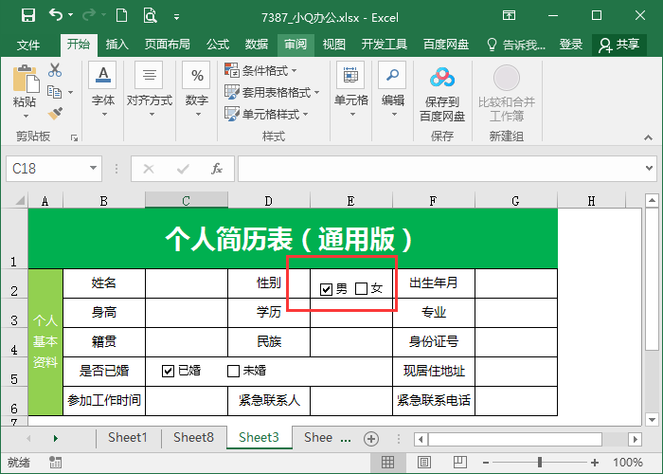Image resolution: width=663 pixels, height=474 pixels.
Task: Open the 数字 number format group
Action: [197, 90]
